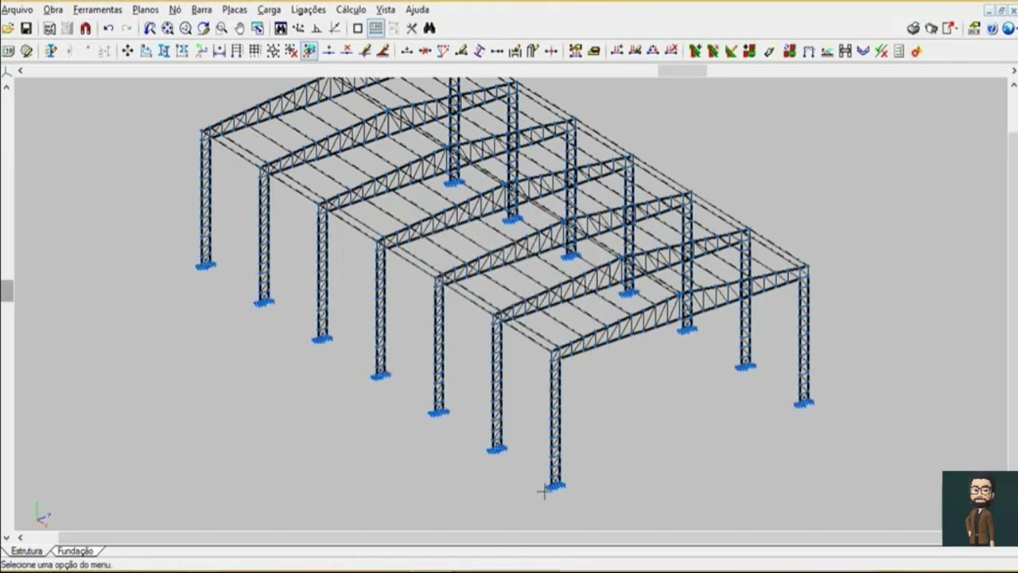The height and width of the screenshot is (573, 1018).
Task: Click the zoom previous view icon
Action: click(150, 29)
